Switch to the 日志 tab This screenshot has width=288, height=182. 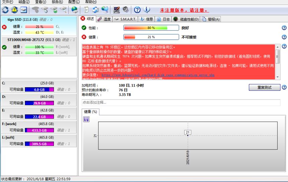(163, 19)
